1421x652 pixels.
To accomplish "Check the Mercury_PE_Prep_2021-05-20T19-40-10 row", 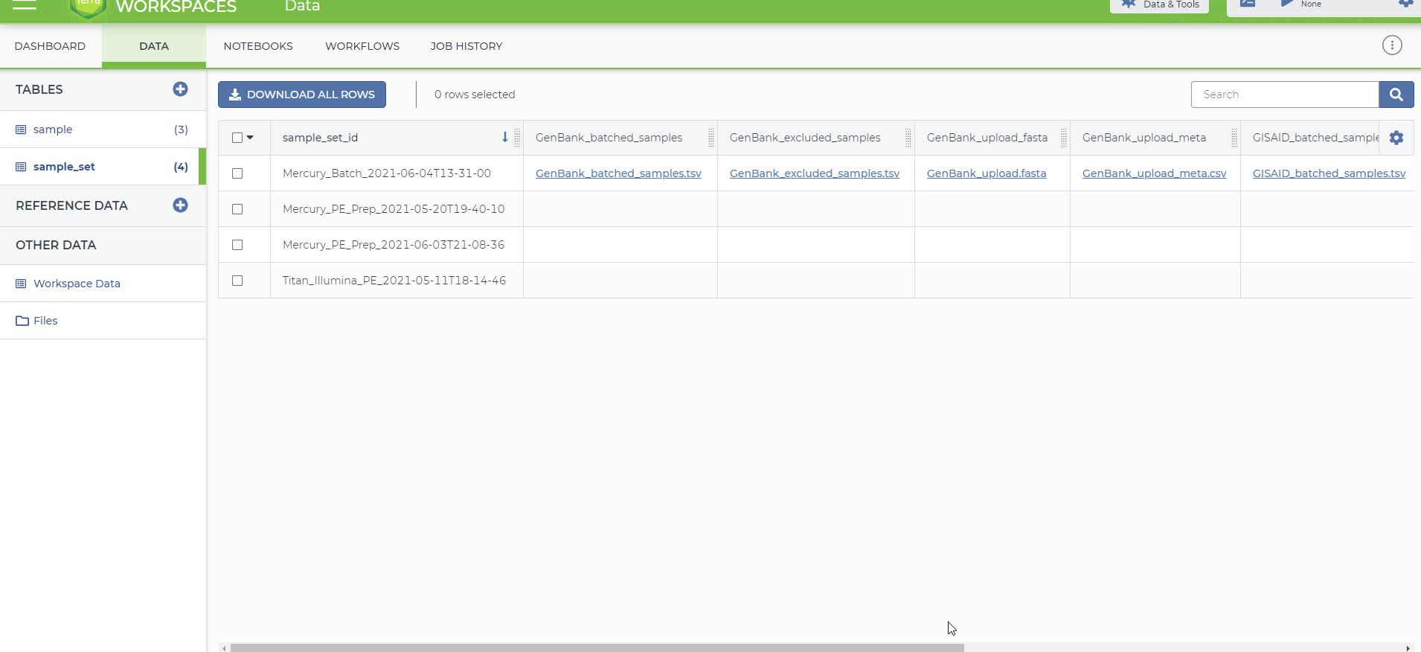I will coord(237,209).
